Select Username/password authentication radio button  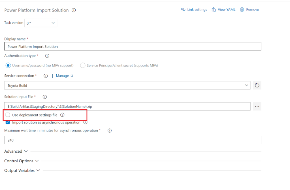coord(8,66)
